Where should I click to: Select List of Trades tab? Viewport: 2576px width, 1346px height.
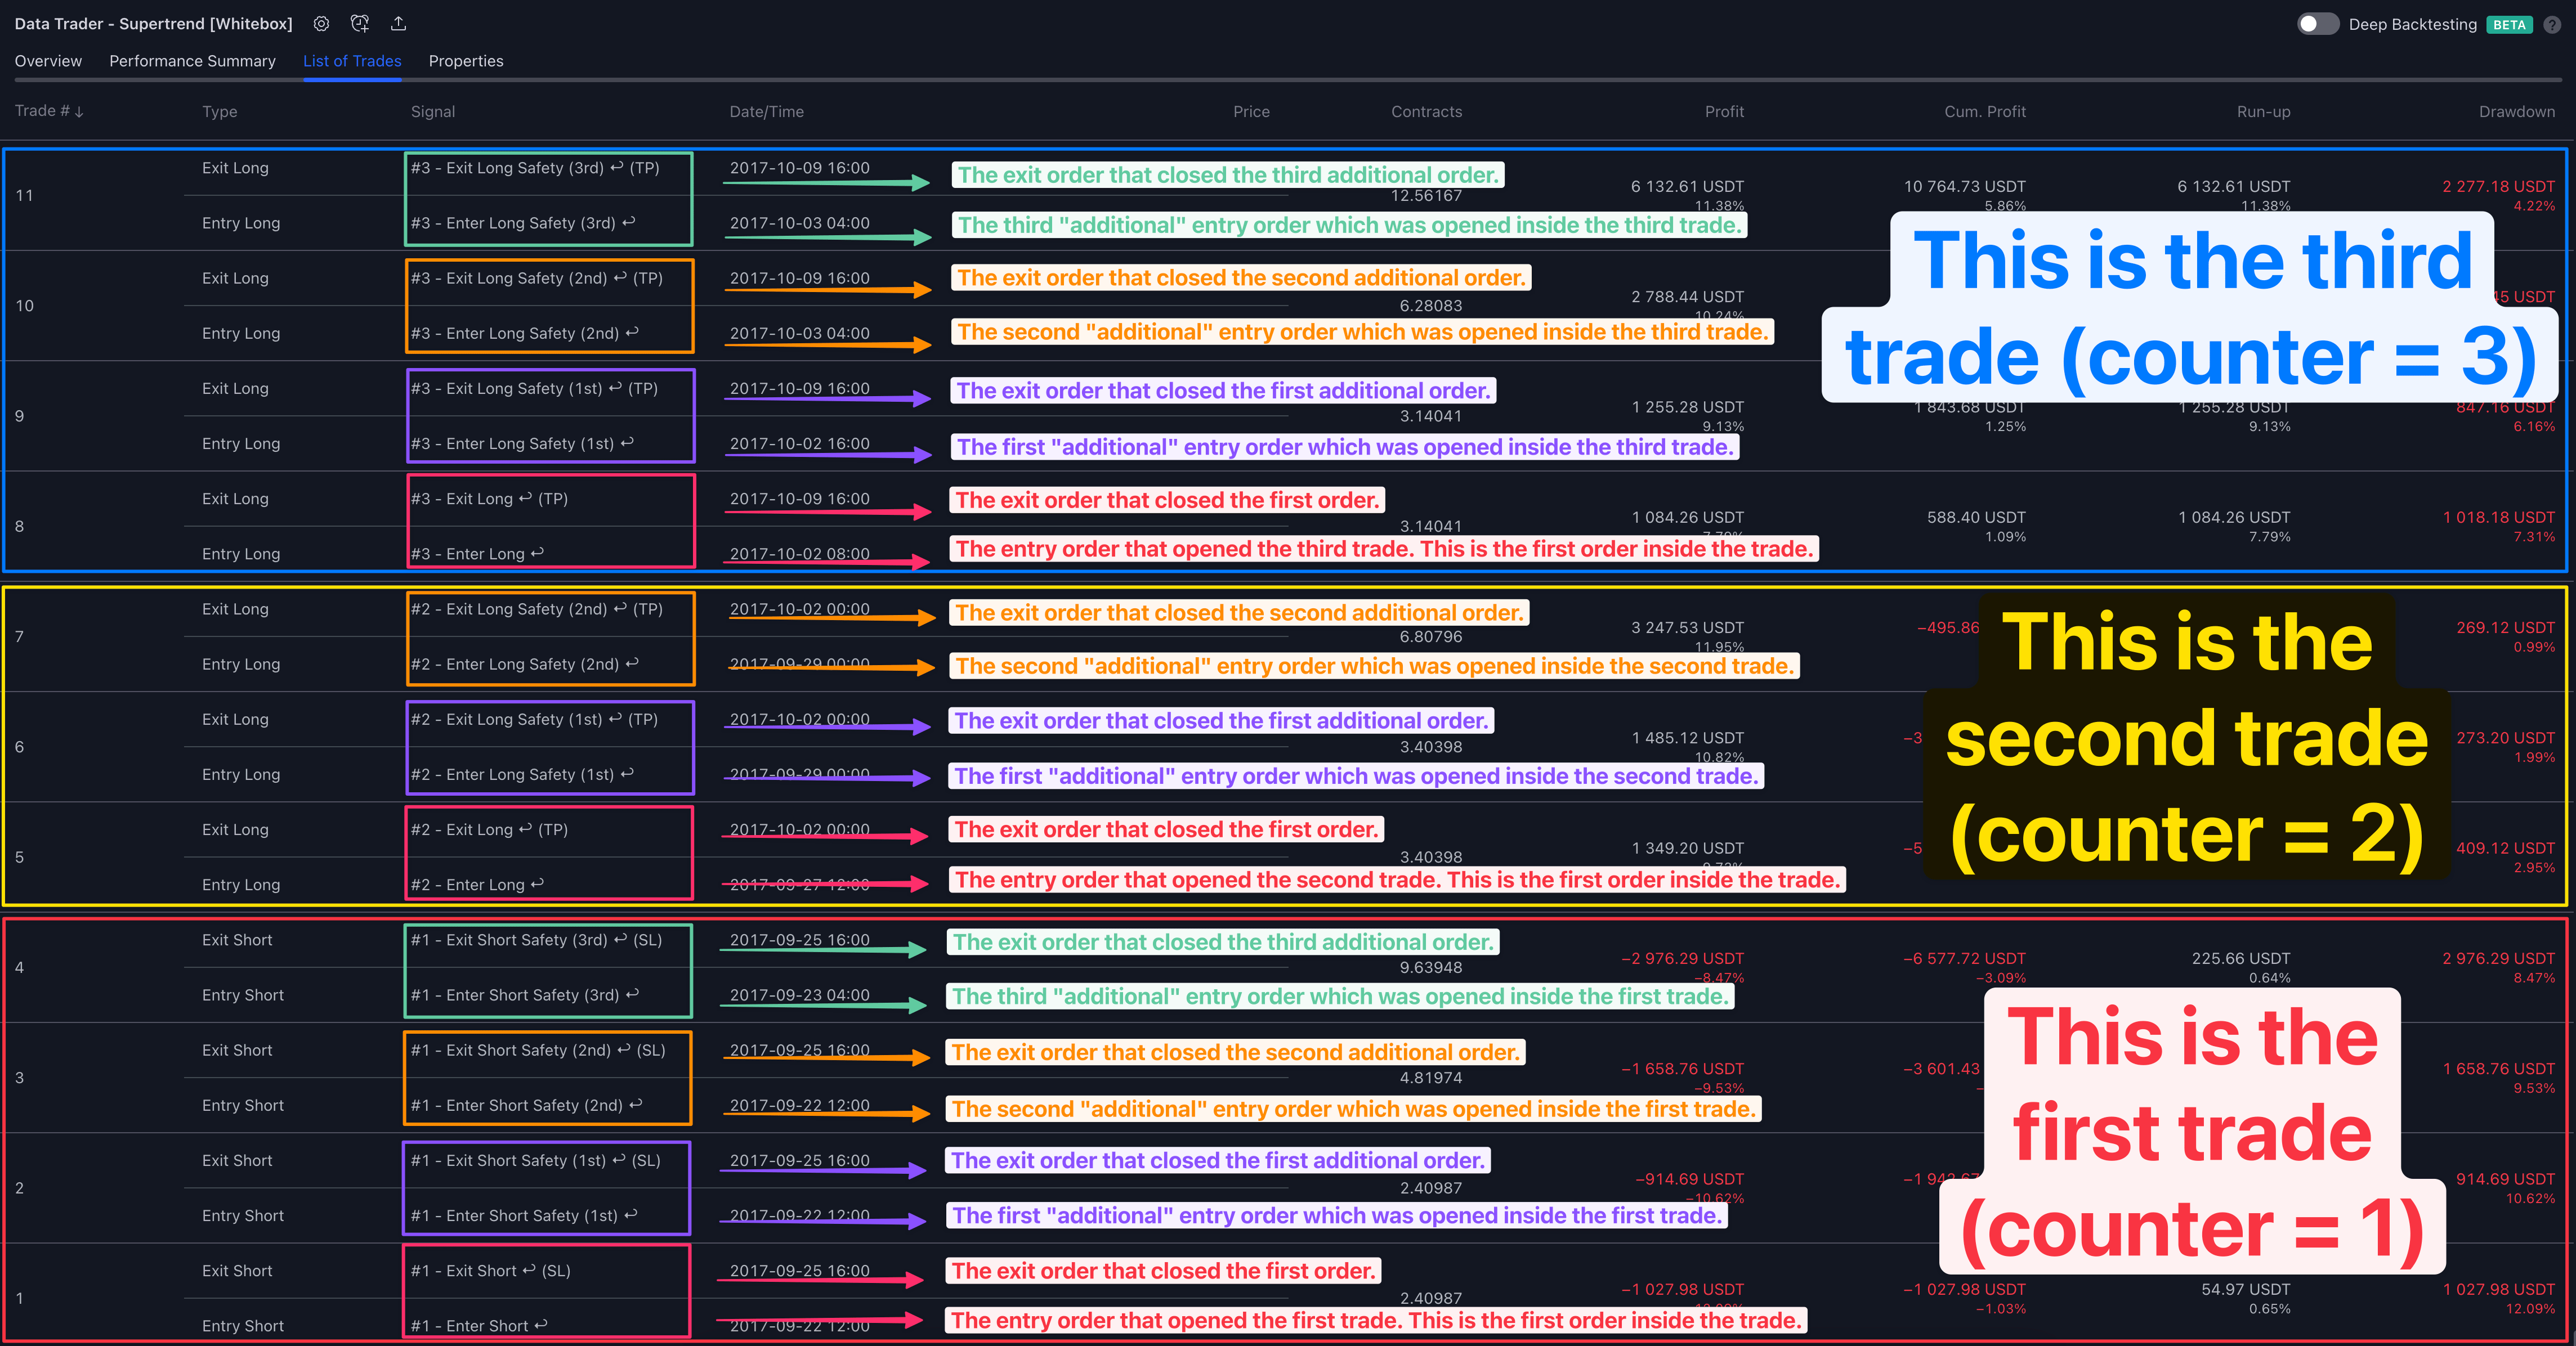click(x=352, y=61)
